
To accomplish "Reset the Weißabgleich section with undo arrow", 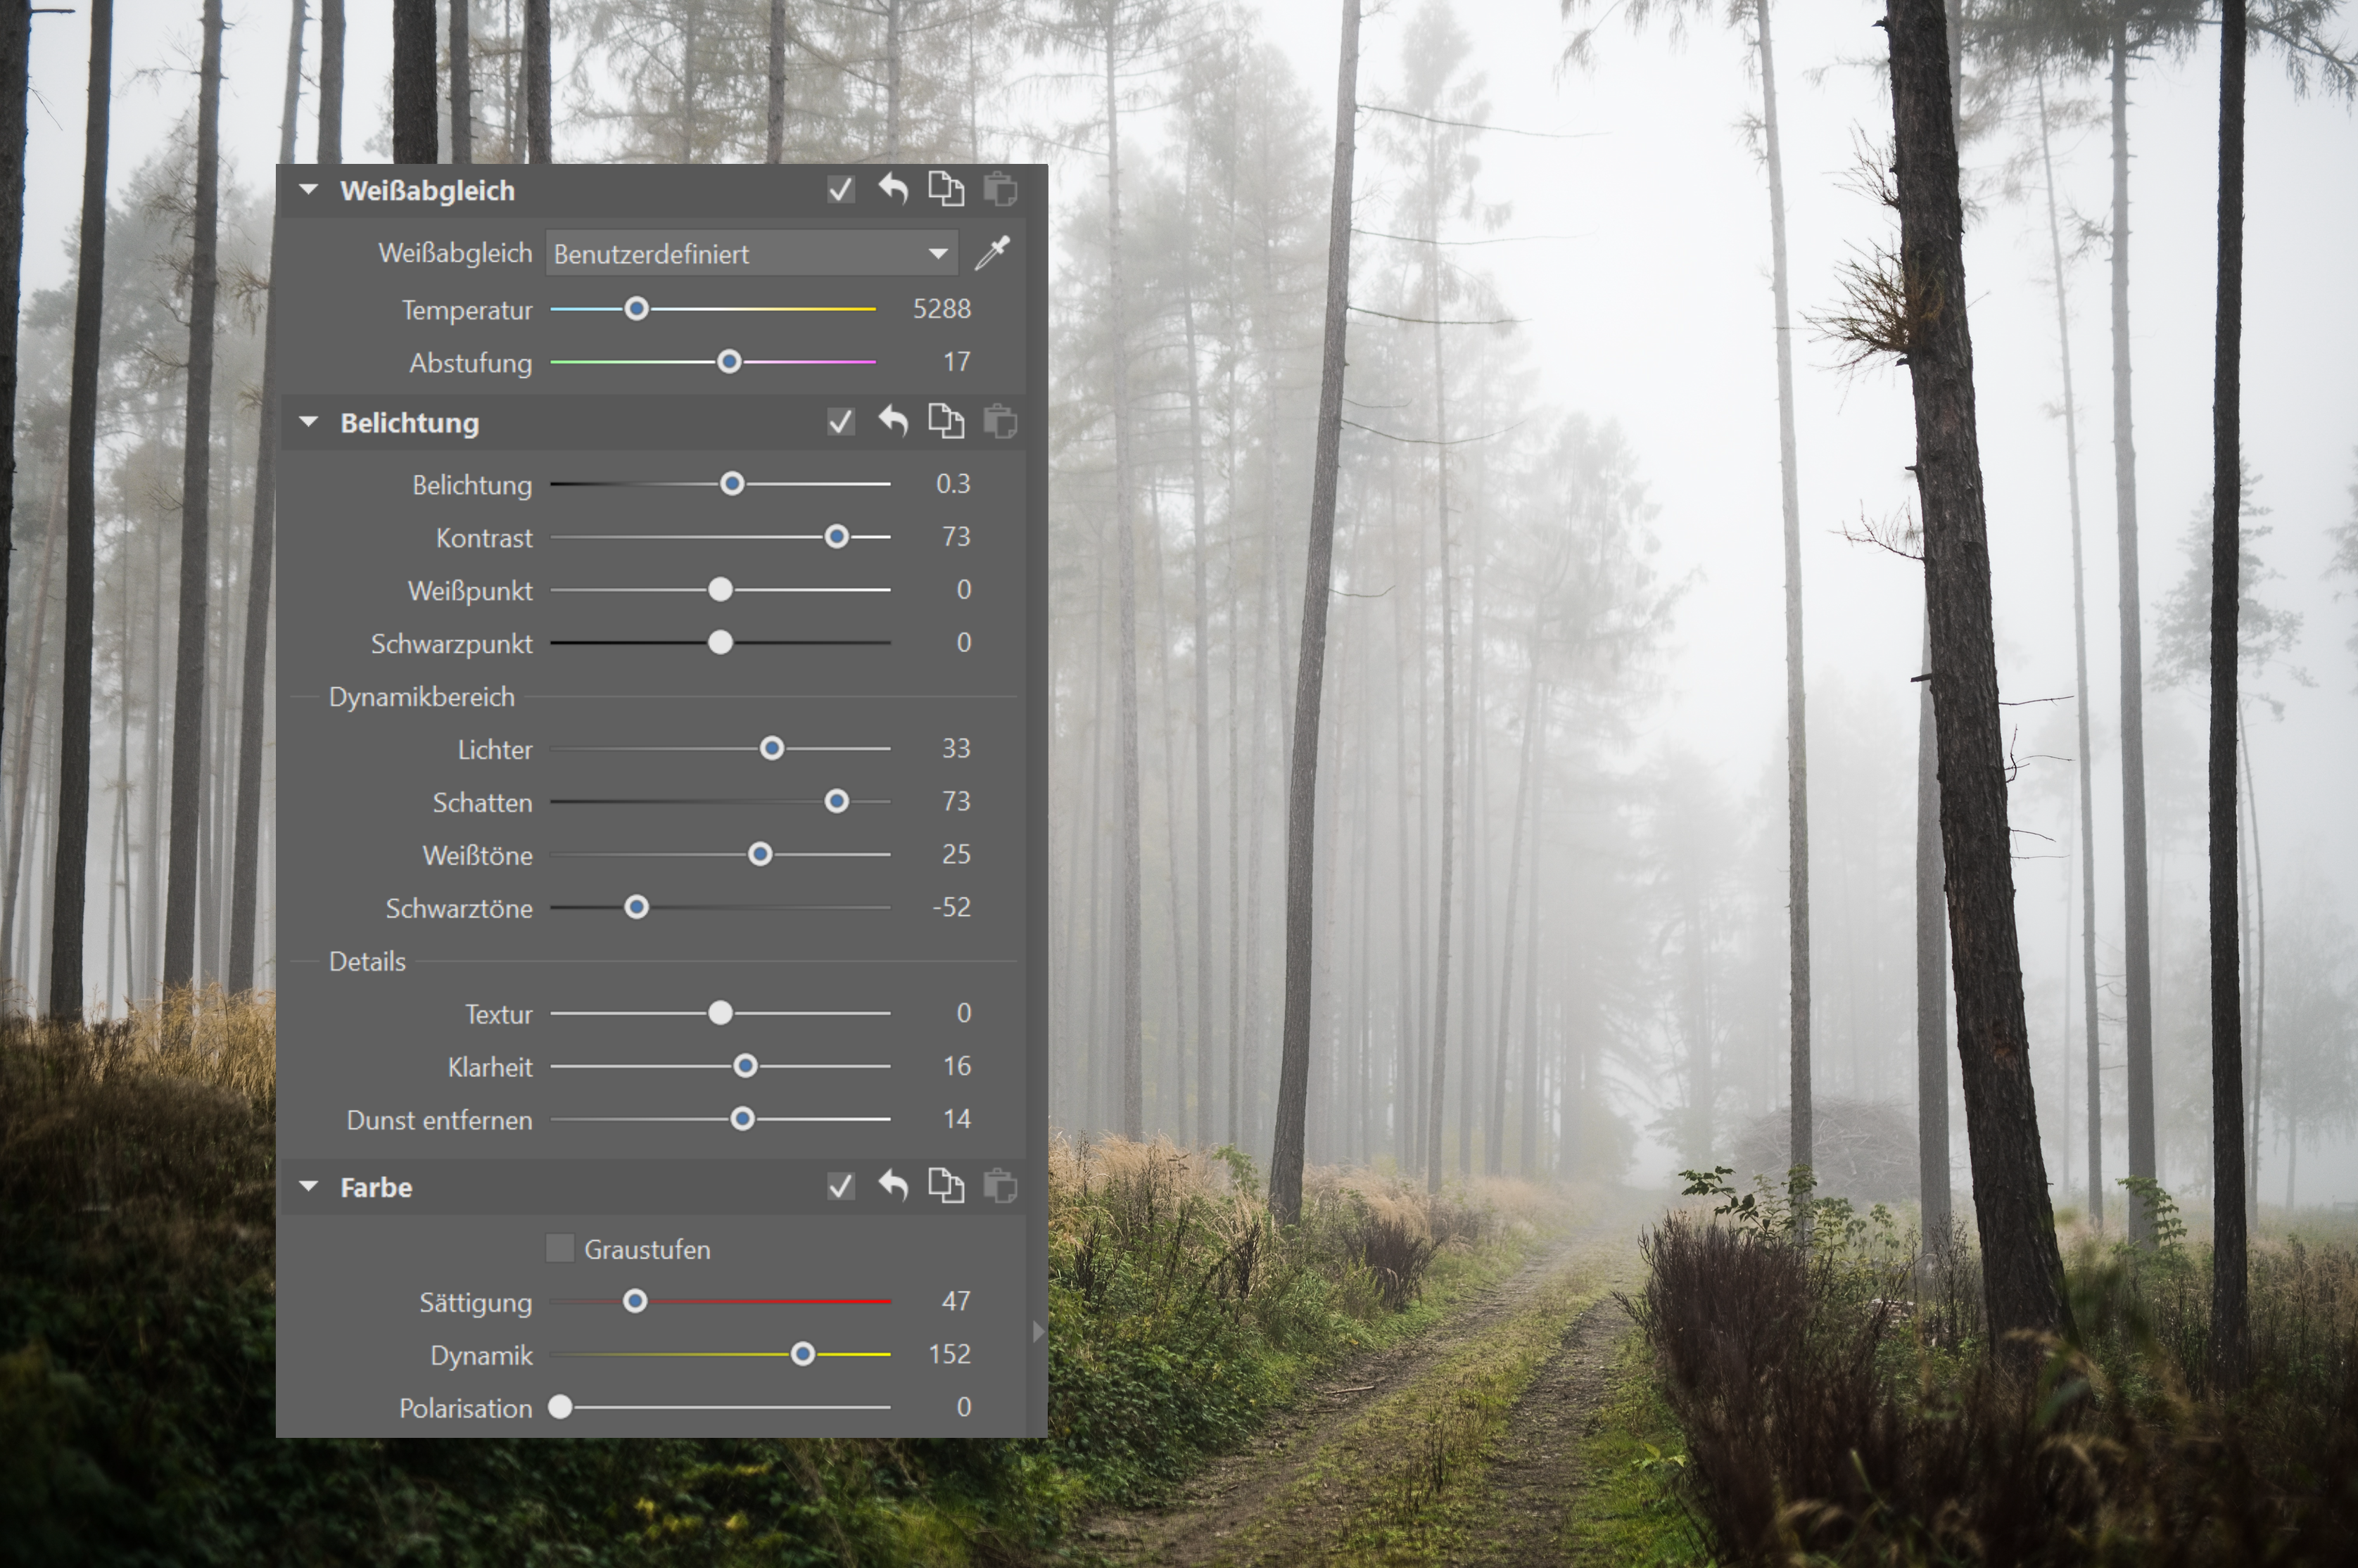I will tap(893, 189).
